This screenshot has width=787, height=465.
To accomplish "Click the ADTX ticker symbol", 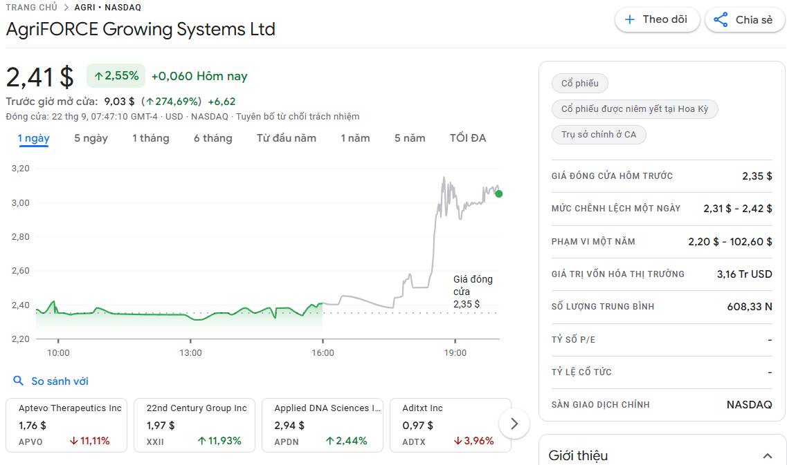I will pos(414,442).
